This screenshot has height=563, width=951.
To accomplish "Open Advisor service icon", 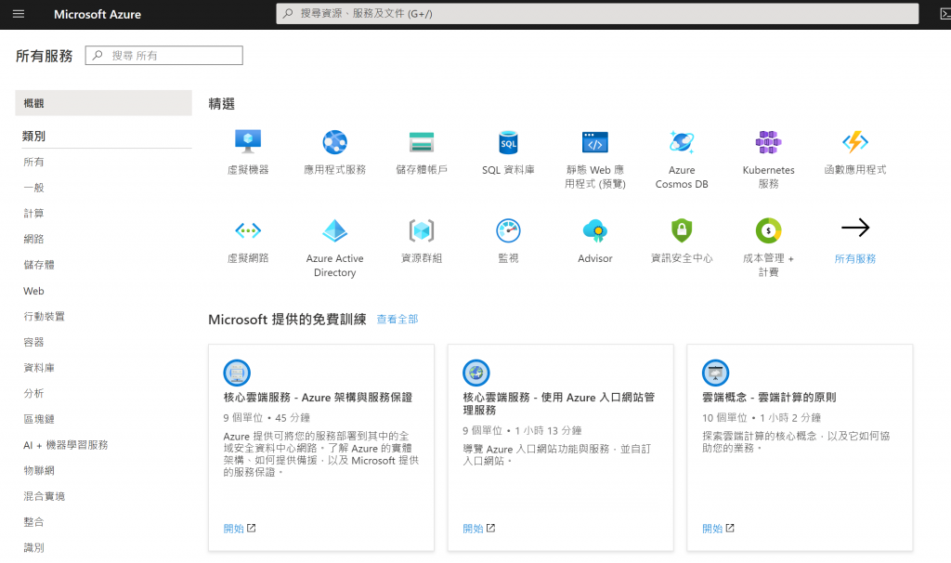I will [x=595, y=230].
